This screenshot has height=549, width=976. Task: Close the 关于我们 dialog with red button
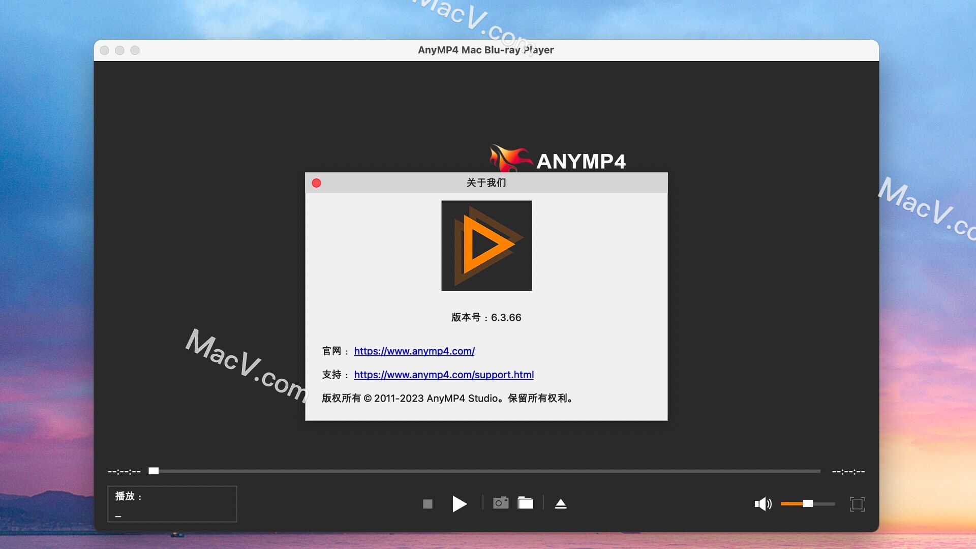point(316,183)
